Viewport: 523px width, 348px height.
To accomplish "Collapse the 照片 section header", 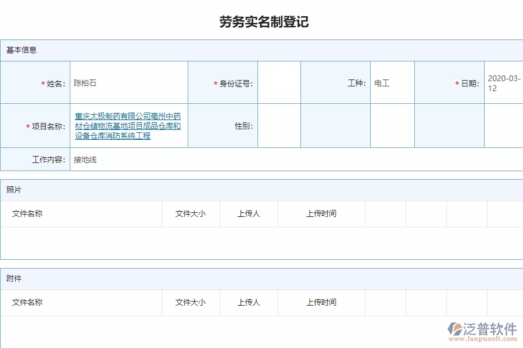I will (x=14, y=190).
